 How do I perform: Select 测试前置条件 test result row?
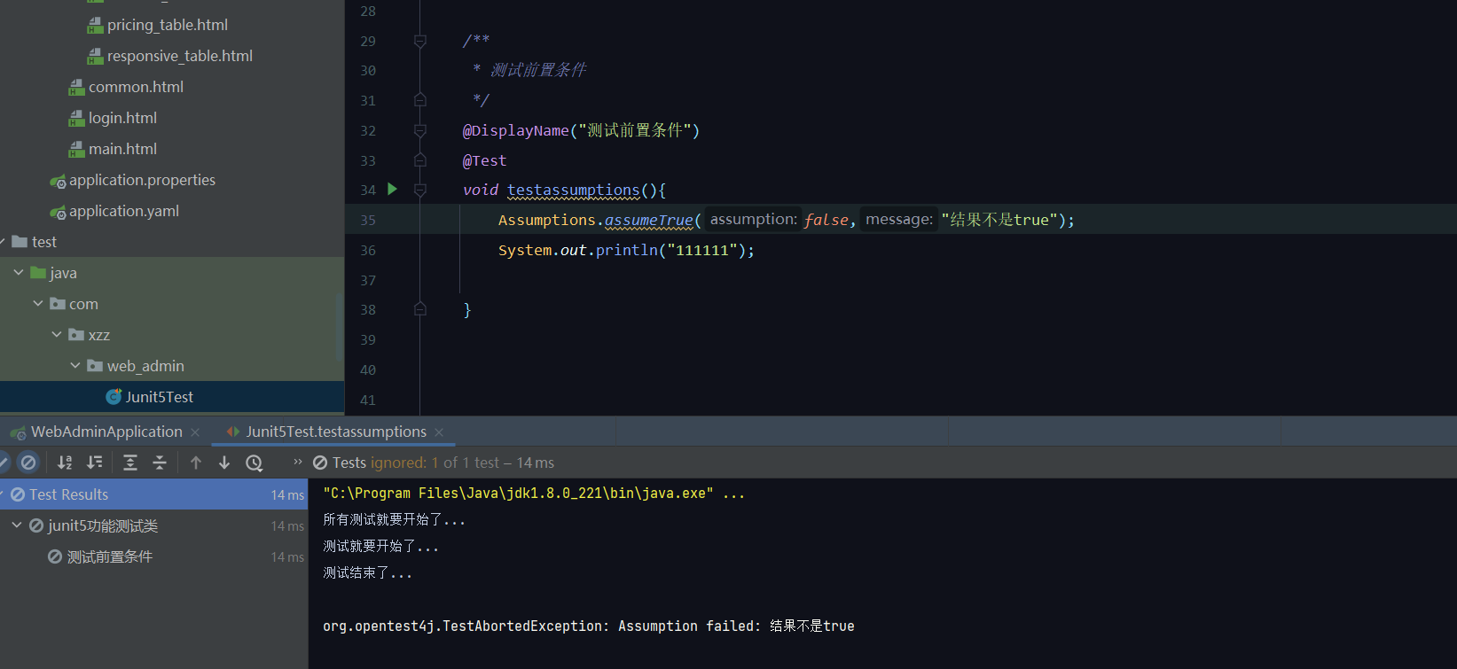(x=154, y=556)
